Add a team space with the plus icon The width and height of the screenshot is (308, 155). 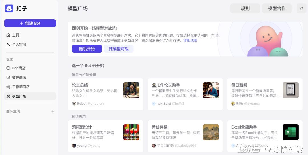tap(53, 111)
